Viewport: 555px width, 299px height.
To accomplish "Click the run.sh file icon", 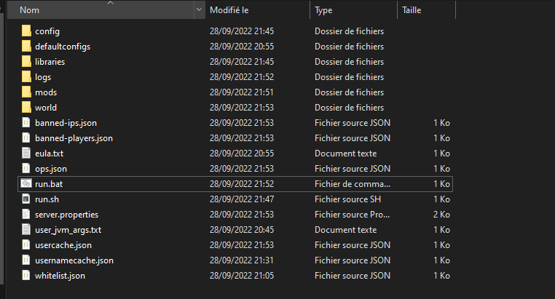I will point(26,199).
